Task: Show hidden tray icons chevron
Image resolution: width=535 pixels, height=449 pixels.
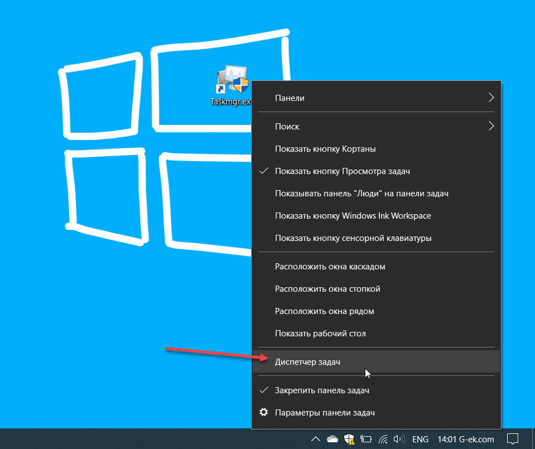Action: pyautogui.click(x=316, y=439)
